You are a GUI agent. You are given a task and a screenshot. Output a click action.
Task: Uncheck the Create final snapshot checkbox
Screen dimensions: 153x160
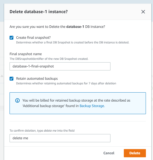pyautogui.click(x=11, y=38)
